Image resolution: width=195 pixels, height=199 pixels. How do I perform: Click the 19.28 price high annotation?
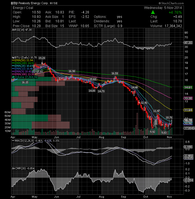pos(42,58)
